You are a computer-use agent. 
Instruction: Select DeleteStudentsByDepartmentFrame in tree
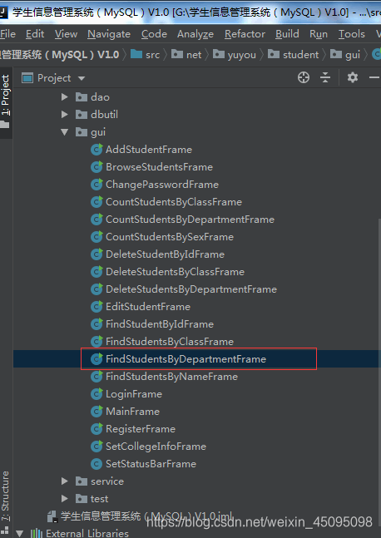coord(191,289)
